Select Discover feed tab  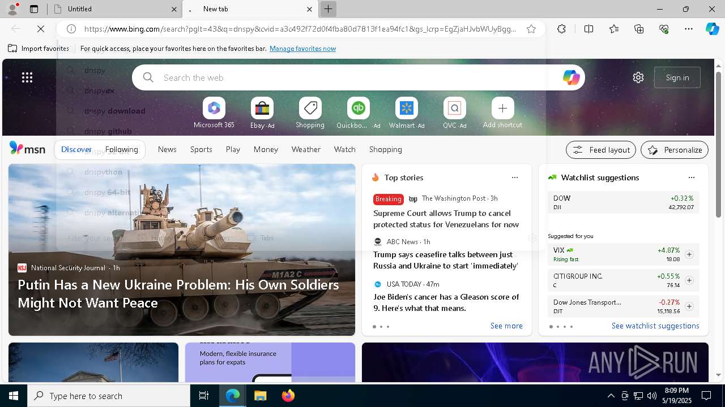pyautogui.click(x=76, y=149)
